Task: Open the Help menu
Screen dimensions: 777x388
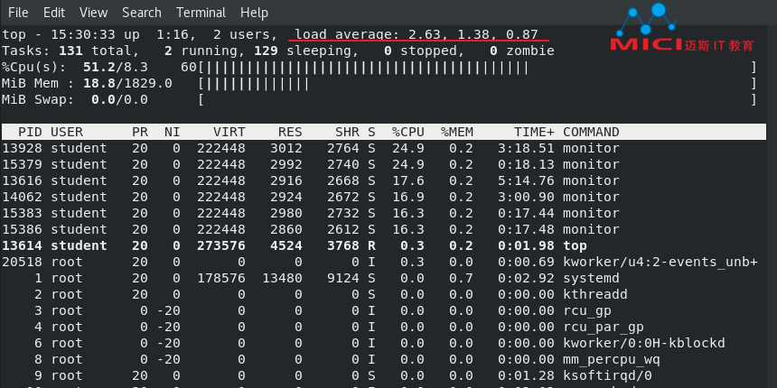Action: pos(254,13)
